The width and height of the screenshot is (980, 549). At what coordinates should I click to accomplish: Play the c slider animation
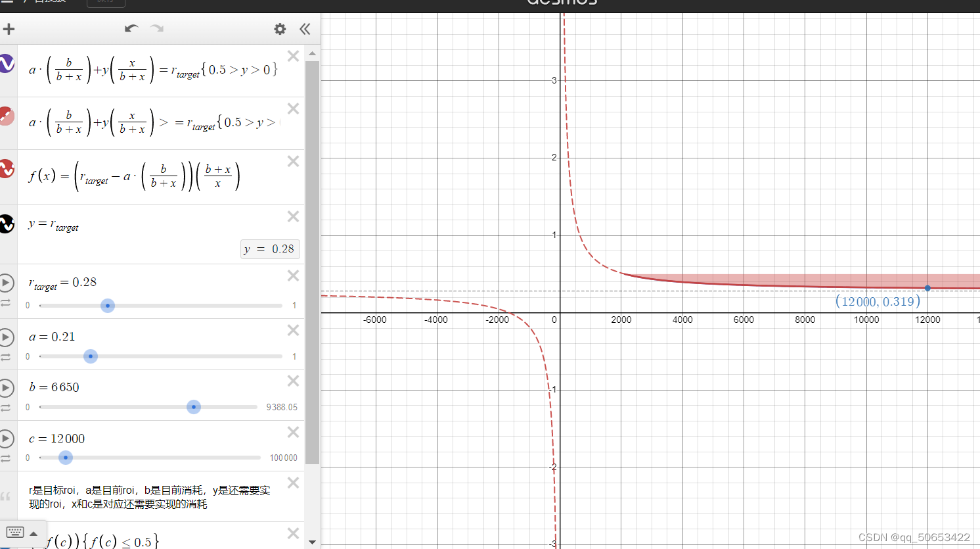pos(6,439)
